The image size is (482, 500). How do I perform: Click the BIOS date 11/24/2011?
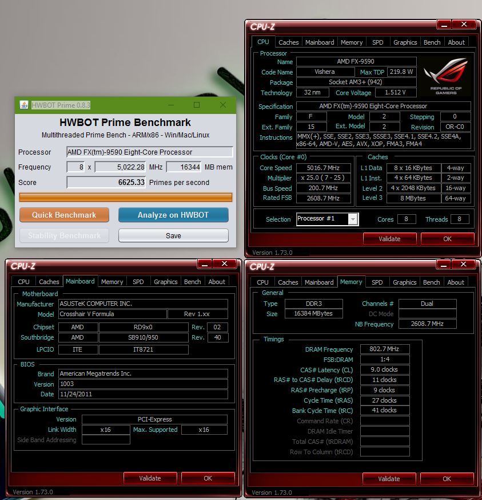tap(144, 394)
